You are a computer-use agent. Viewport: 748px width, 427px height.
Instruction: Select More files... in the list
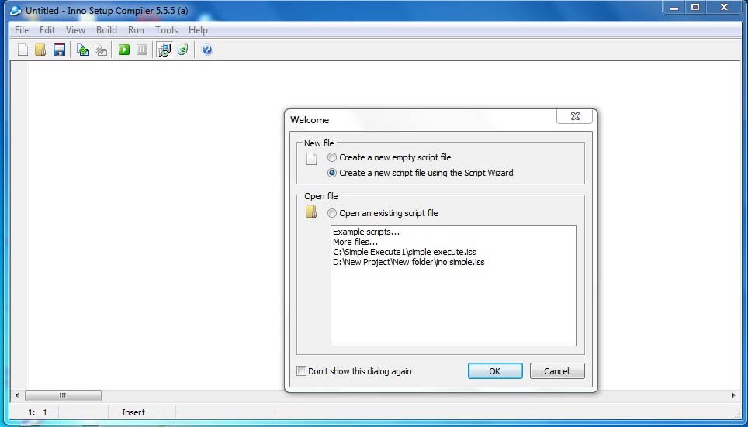click(355, 242)
